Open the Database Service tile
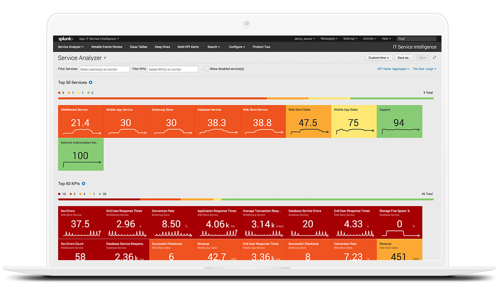The image size is (497, 287). coord(217,121)
